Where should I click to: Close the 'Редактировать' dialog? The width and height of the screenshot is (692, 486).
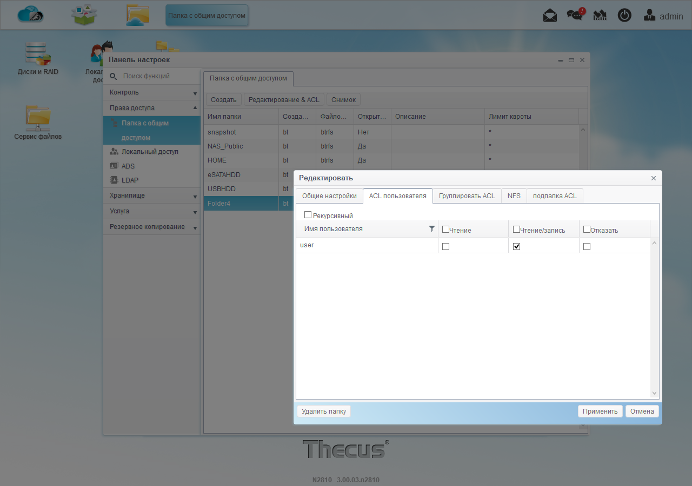654,178
